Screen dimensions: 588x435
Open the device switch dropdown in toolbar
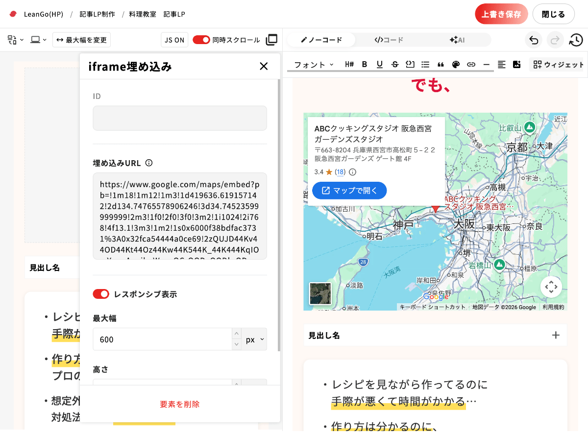16,40
